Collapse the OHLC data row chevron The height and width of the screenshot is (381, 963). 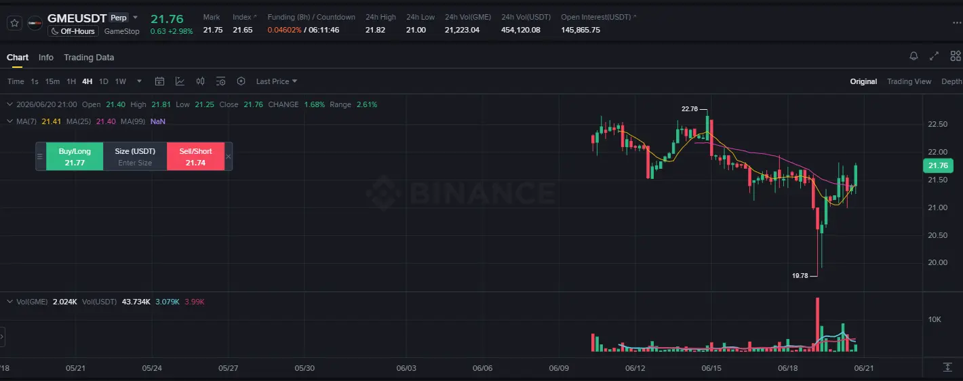[x=9, y=104]
